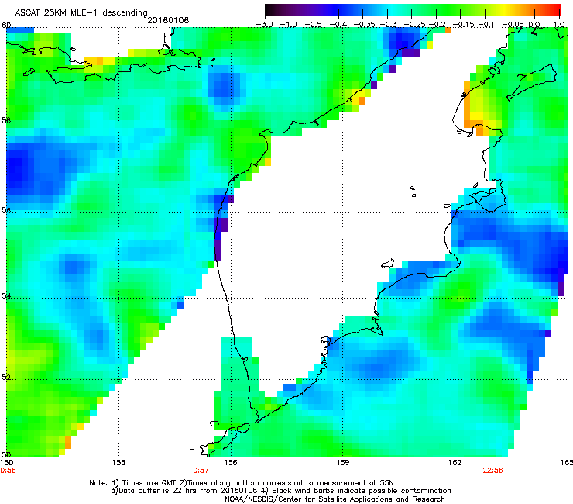The height and width of the screenshot is (504, 573).
Task: Click the red time stamp 0:57
Action: 201,471
